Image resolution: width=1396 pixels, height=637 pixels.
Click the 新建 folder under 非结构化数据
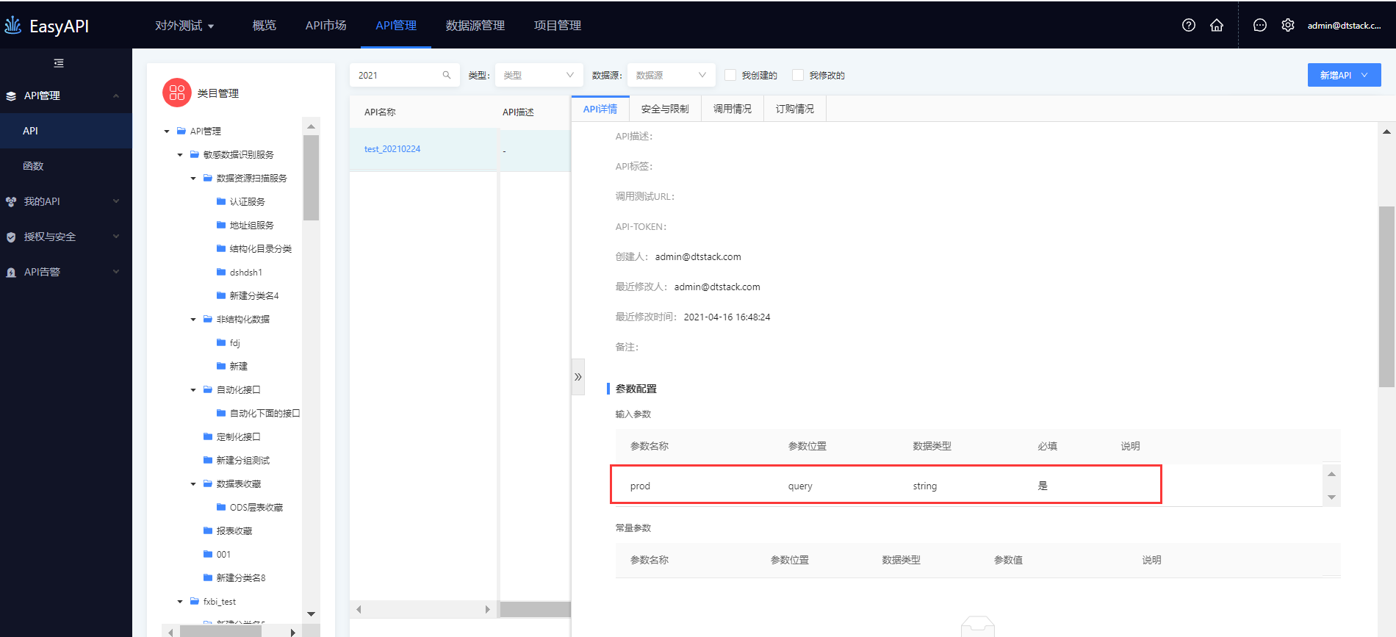239,367
